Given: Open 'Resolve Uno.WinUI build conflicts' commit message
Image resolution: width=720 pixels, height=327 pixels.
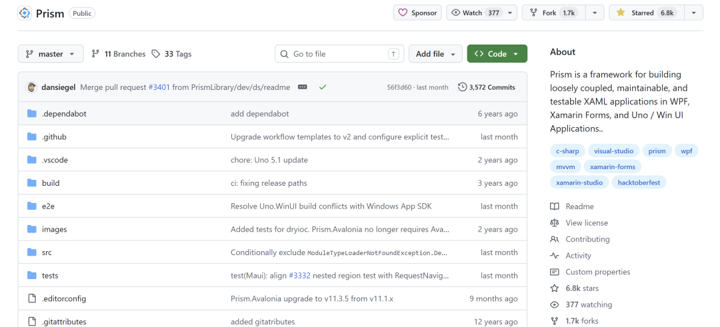Looking at the screenshot, I should (x=331, y=206).
